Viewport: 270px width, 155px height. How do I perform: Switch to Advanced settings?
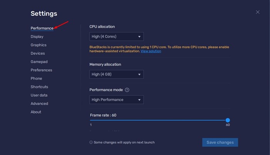[x=39, y=103]
